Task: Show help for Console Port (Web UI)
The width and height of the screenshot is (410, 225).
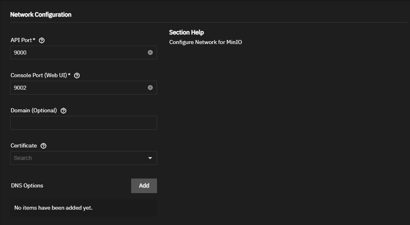Action: (x=77, y=76)
